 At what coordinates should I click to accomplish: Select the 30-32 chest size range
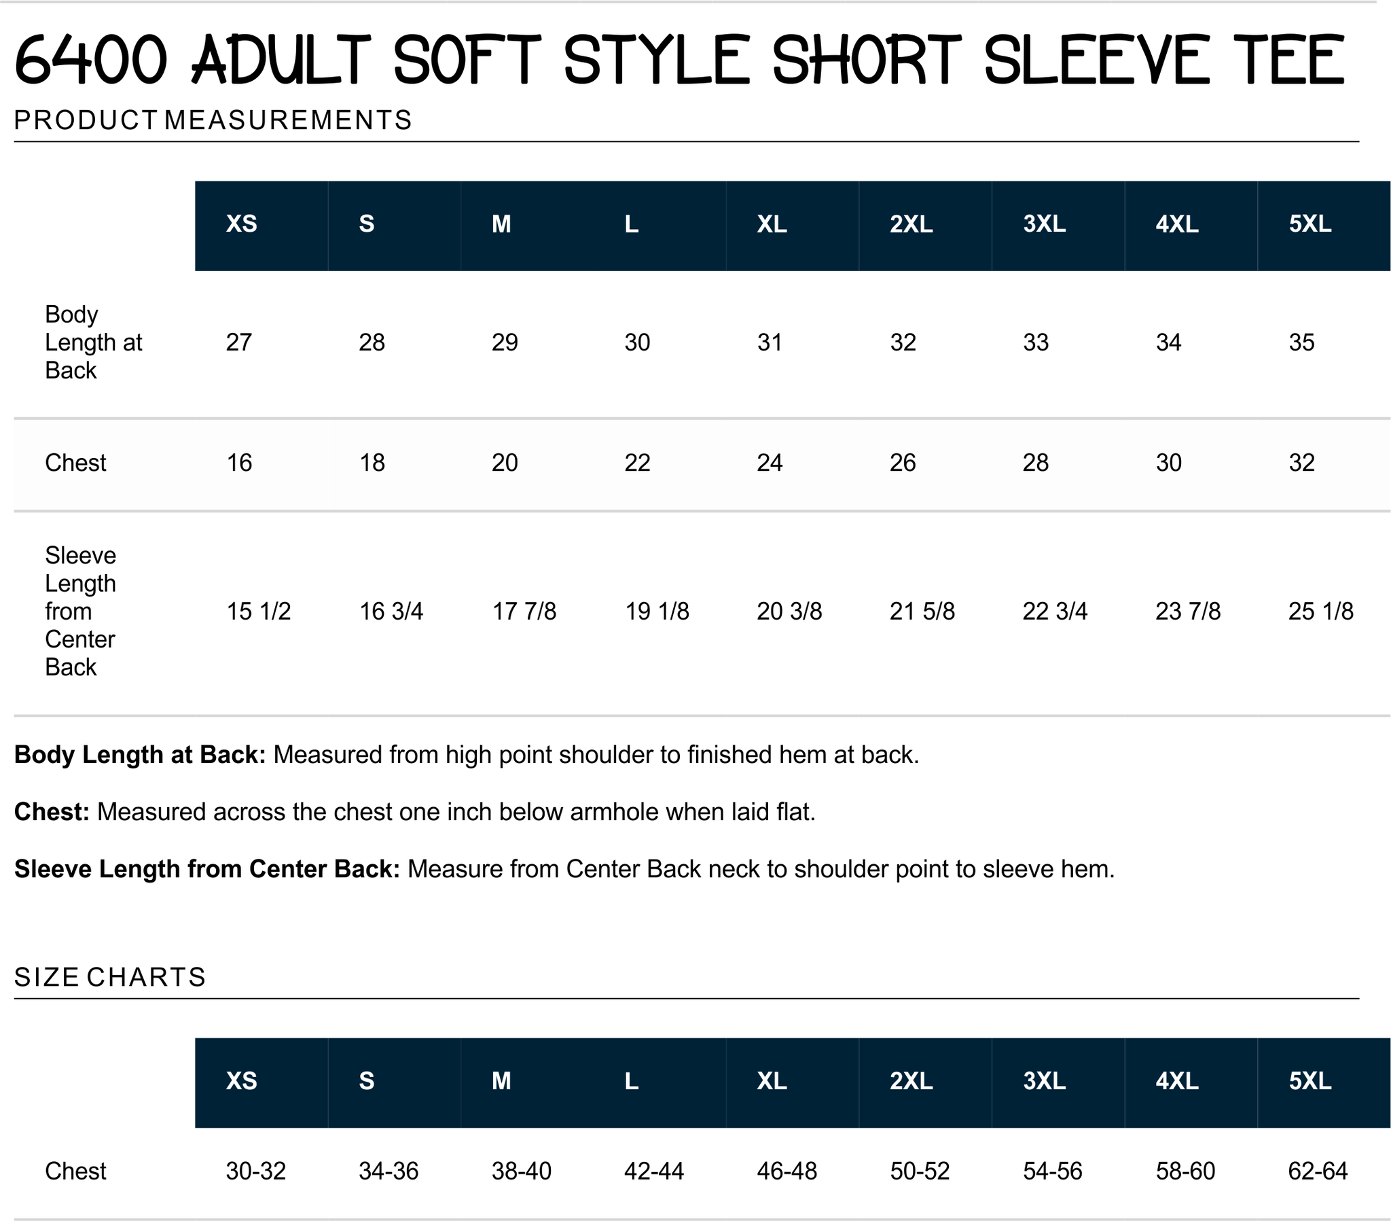[x=256, y=1171]
